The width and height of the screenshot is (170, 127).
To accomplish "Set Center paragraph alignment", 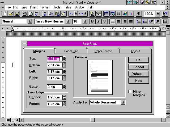I will point(119,21).
